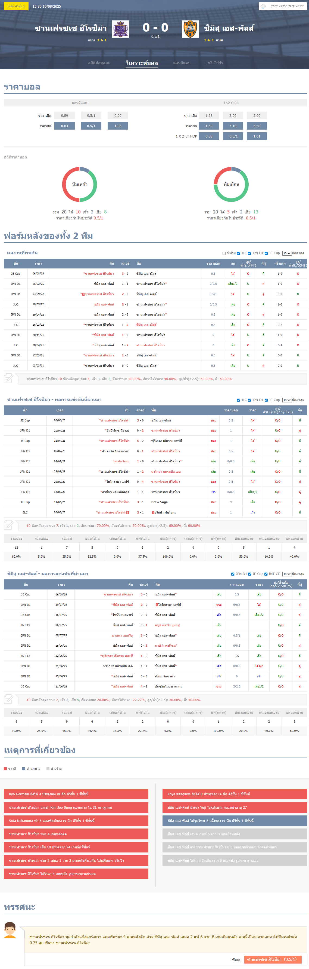The image size is (309, 969).
Task: Click the head-to-head row dated 18/05/22
Action: [x=155, y=304]
